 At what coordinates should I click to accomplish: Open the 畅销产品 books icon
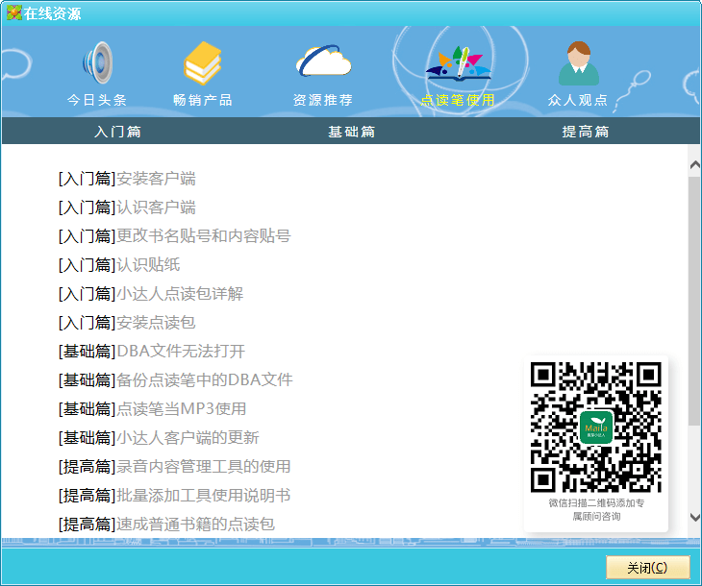203,63
